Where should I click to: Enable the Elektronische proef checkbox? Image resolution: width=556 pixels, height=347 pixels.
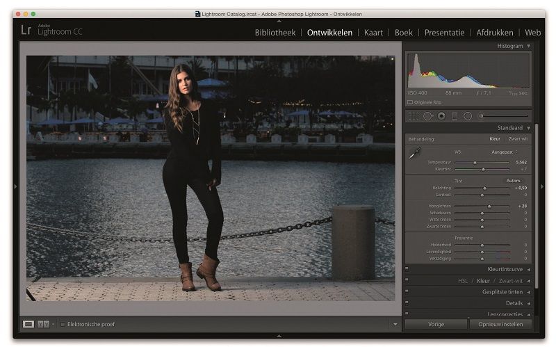coord(63,324)
